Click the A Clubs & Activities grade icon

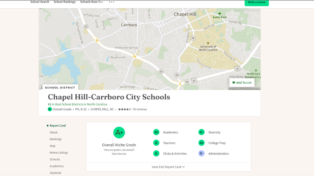click(156, 153)
